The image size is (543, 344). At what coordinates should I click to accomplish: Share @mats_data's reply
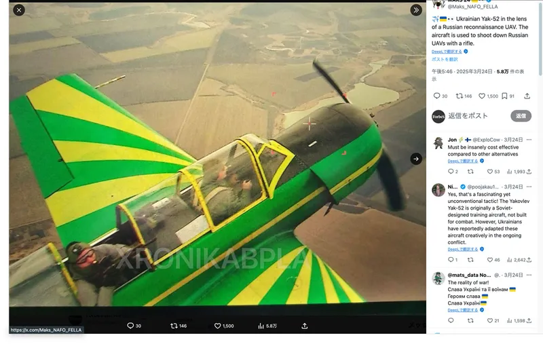pos(529,320)
